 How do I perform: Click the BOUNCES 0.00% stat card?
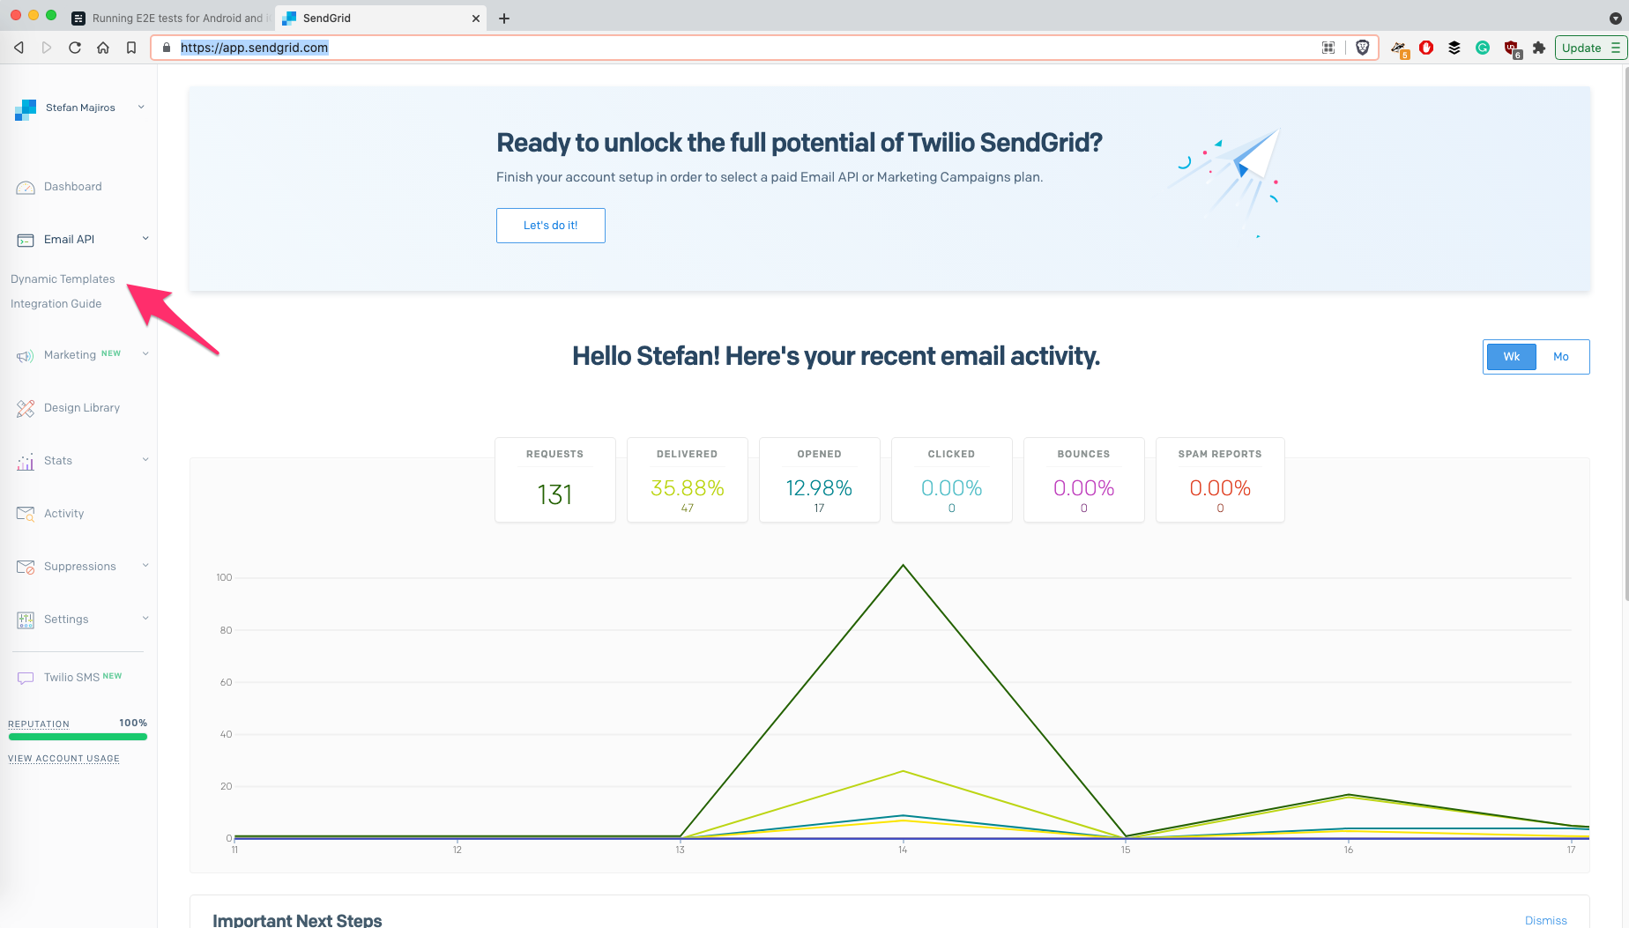tap(1084, 480)
